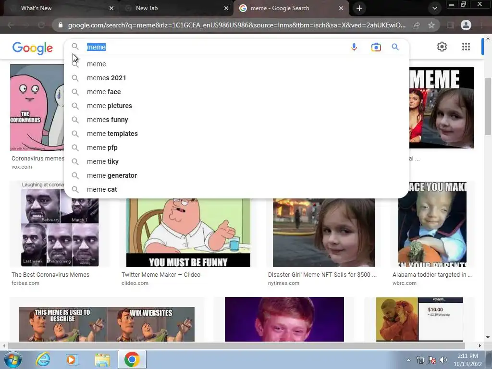
Task: Open Peter Griffin 'You must be funny' image
Action: click(188, 233)
